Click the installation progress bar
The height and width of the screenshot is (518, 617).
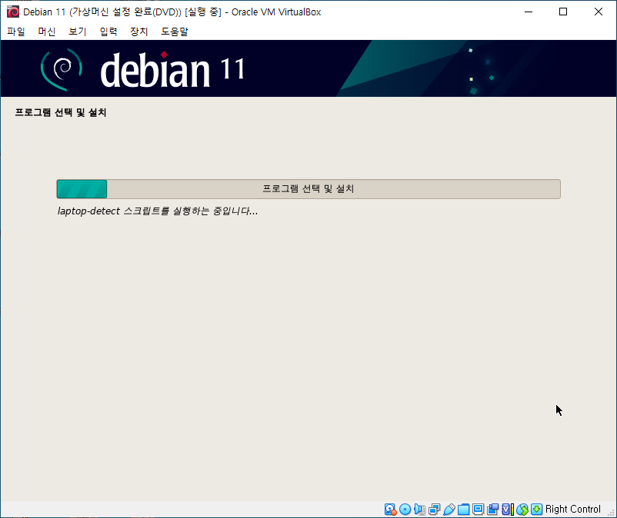click(x=308, y=189)
